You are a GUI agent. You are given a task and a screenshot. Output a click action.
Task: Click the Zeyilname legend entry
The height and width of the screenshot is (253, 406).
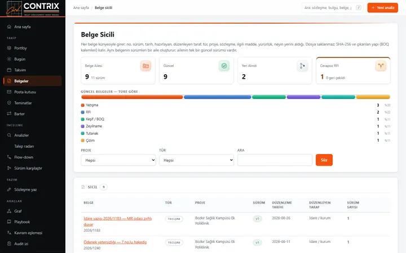point(91,126)
